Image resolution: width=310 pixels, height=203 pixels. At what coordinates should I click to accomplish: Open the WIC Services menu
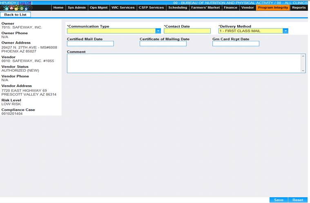click(x=123, y=8)
